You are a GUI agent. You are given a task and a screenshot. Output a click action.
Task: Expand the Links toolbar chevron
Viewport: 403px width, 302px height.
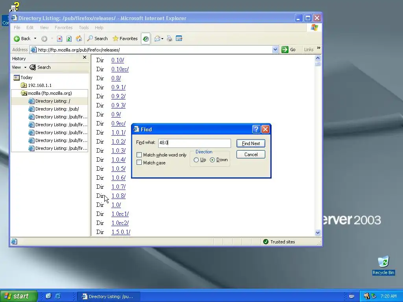coord(319,48)
